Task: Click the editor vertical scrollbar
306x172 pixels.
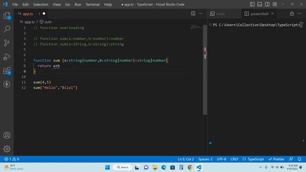Action: pos(205,70)
